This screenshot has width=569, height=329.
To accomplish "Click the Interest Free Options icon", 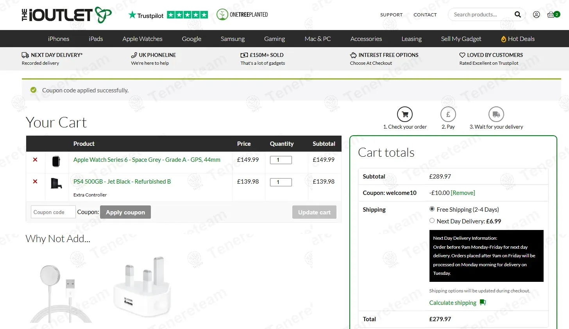I will [x=353, y=55].
